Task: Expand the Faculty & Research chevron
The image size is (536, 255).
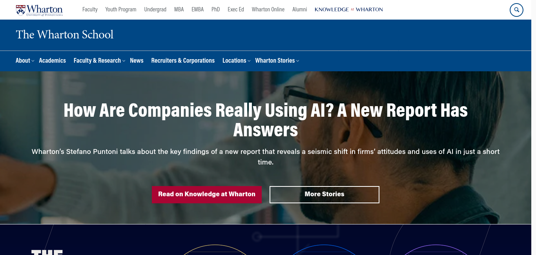Action: click(124, 61)
